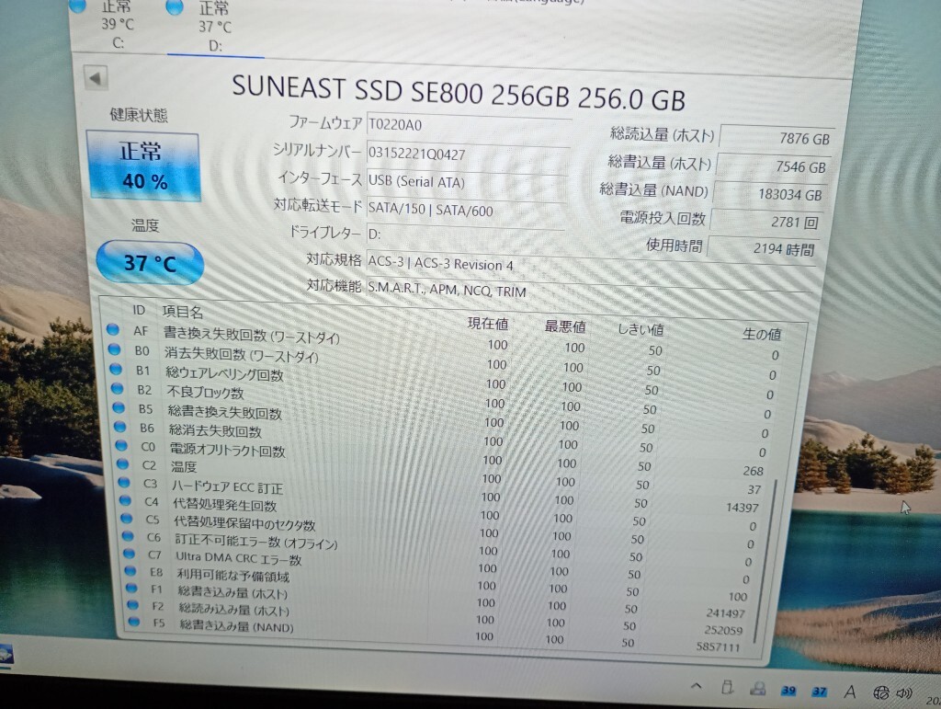Click the power on count 2781 回
The height and width of the screenshot is (709, 941).
coord(765,223)
